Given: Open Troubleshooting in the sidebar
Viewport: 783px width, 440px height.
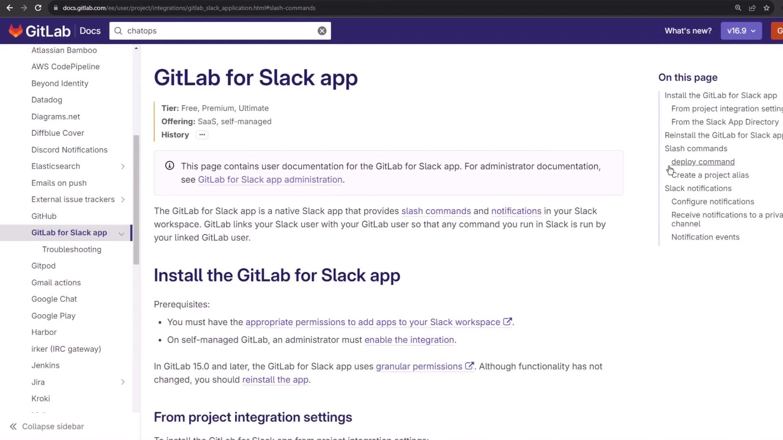Looking at the screenshot, I should [71, 249].
